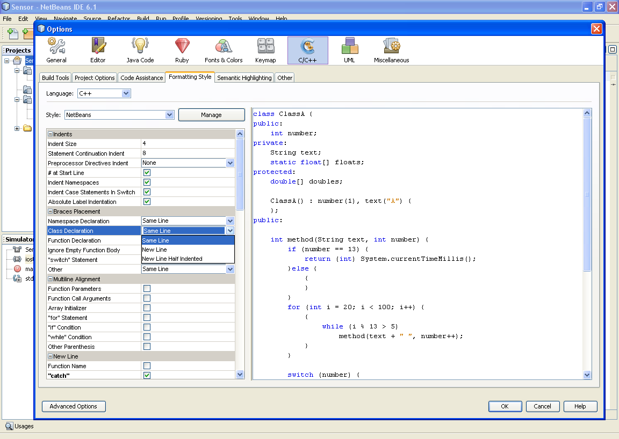The image size is (619, 439).
Task: Click the code preview scroll-down arrow
Action: click(x=587, y=375)
